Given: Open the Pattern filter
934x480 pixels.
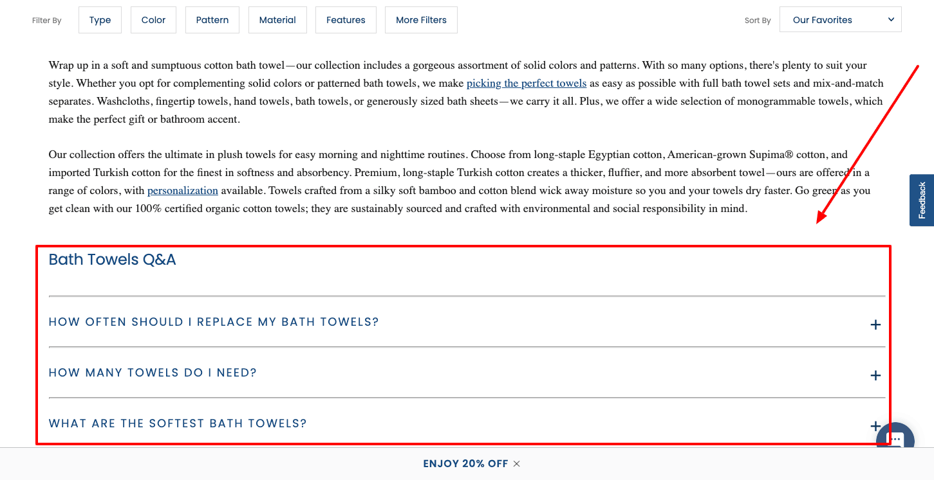Looking at the screenshot, I should 212,20.
